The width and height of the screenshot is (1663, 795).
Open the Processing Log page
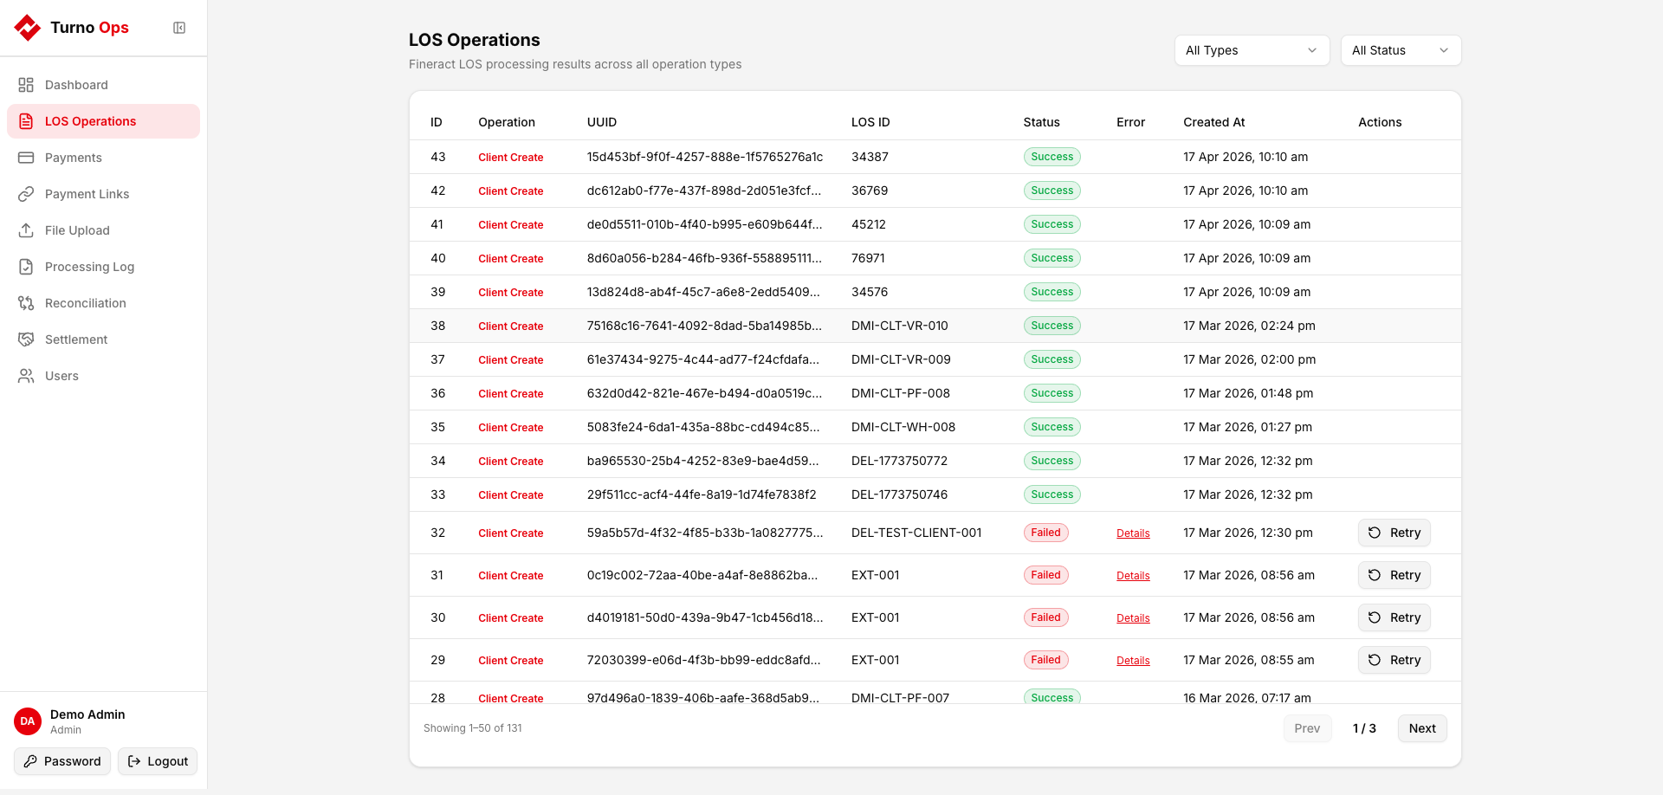[x=89, y=267]
